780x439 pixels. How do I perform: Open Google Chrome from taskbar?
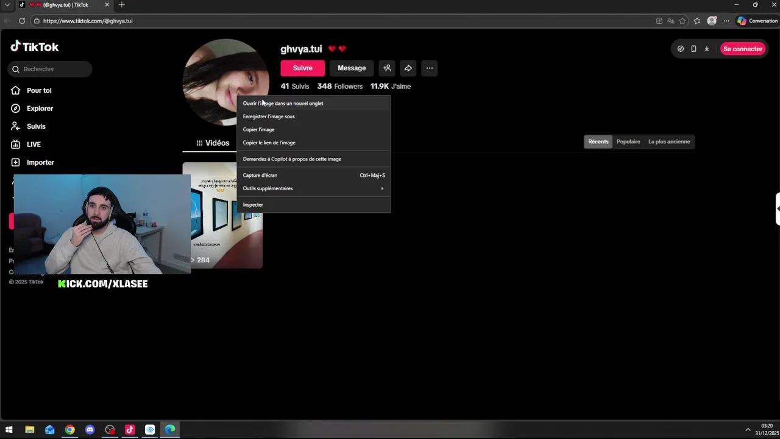tap(70, 430)
